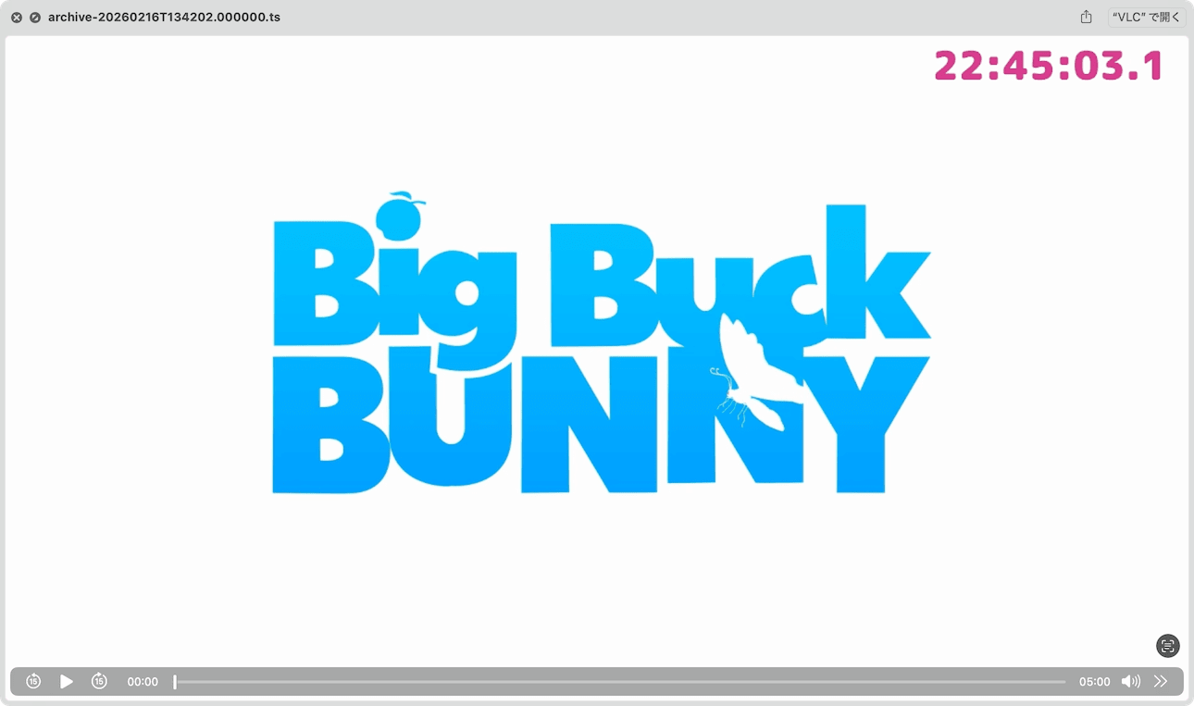This screenshot has height=706, width=1194.
Task: Expand more playback controls double chevron
Action: pos(1161,681)
